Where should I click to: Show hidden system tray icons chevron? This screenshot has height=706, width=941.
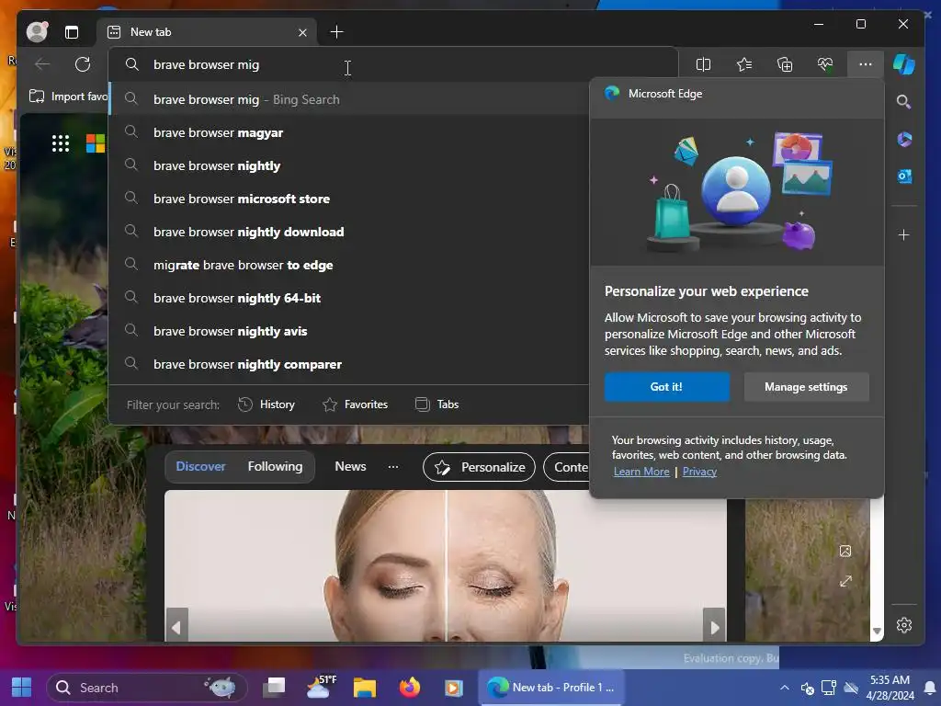click(x=785, y=688)
